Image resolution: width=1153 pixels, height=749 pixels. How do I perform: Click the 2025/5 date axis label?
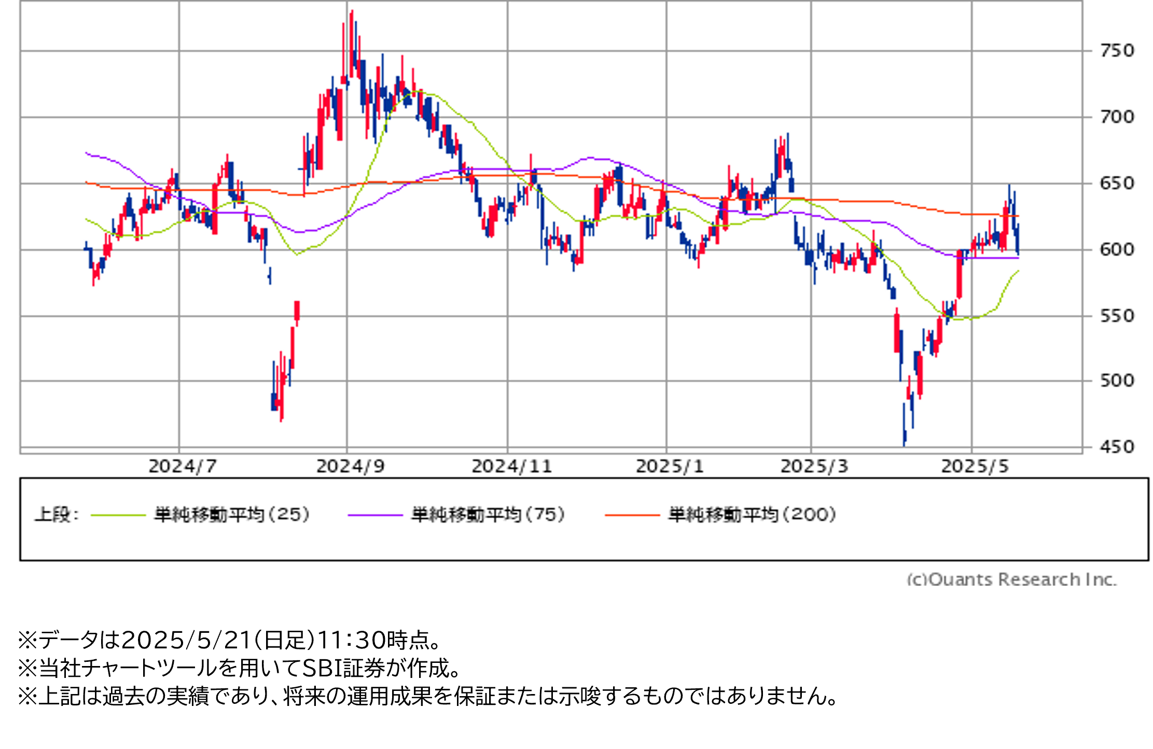click(x=975, y=466)
